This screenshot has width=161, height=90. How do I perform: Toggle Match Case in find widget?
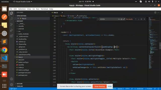(x=119, y=19)
